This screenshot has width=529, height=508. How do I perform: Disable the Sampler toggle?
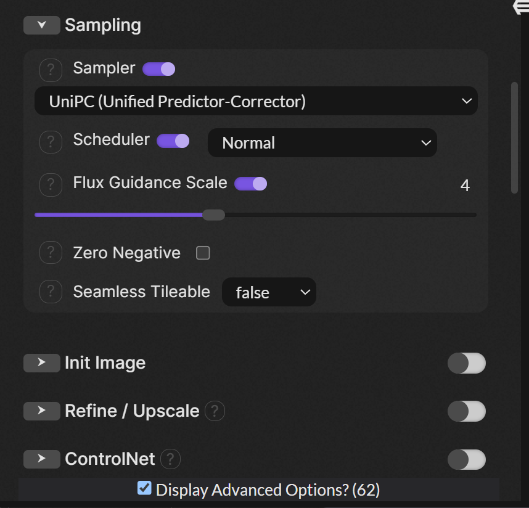point(159,69)
